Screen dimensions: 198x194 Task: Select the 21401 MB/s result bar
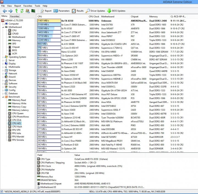[49, 21]
